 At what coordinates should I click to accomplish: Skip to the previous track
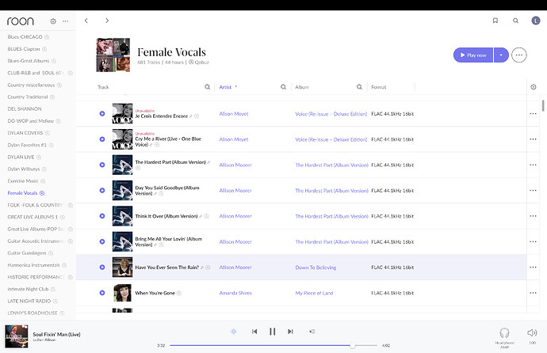(x=254, y=332)
